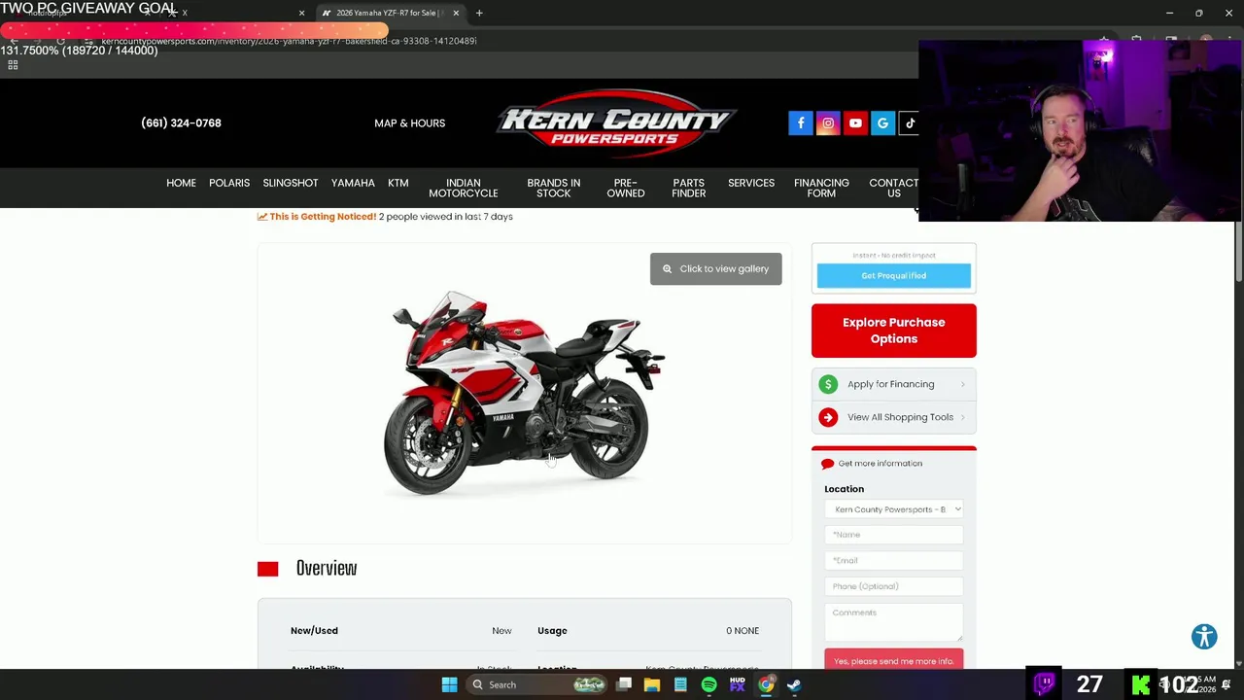1244x700 pixels.
Task: Click to view gallery button
Action: [716, 269]
